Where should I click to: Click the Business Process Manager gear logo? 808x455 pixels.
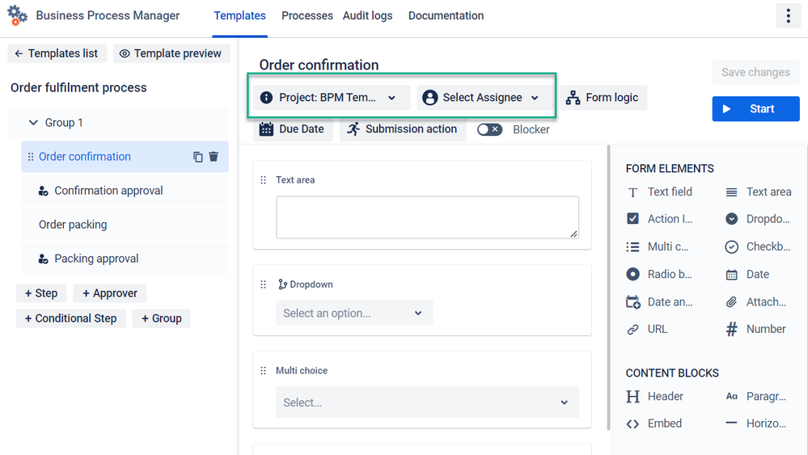pyautogui.click(x=17, y=15)
